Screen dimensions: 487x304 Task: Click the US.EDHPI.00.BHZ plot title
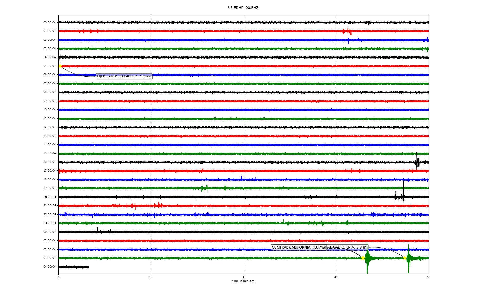[243, 8]
